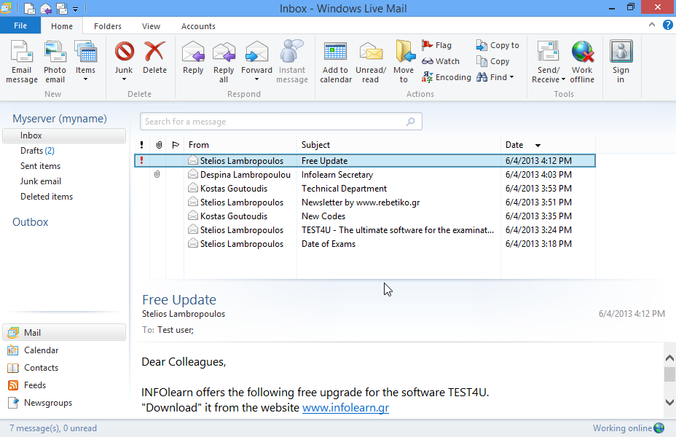Switch to the View tab

tap(152, 26)
